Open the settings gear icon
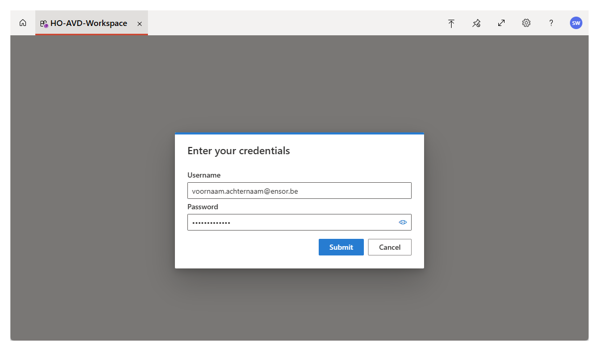This screenshot has height=351, width=599. point(526,23)
